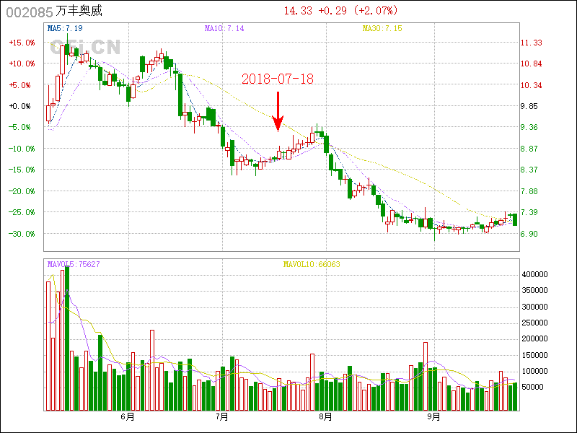Click the price change +0.29 (+2.07%)
Screen dimensions: 577x433
(x=358, y=11)
